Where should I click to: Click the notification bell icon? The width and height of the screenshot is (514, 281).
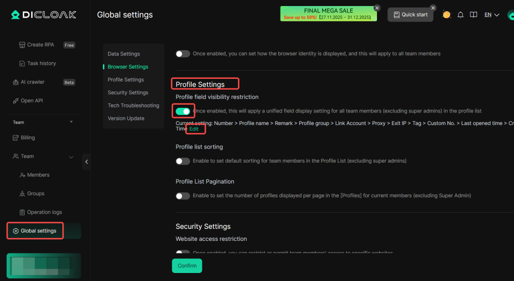(x=460, y=15)
